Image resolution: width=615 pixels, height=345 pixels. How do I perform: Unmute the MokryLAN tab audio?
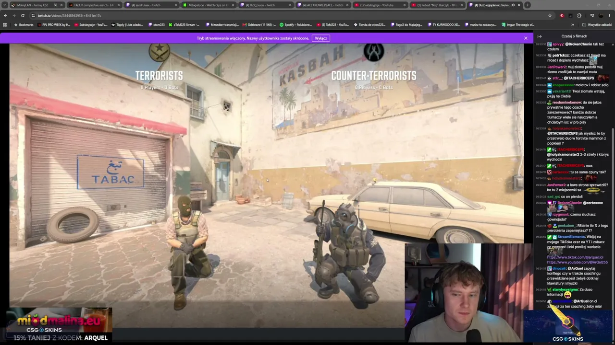[x=55, y=5]
